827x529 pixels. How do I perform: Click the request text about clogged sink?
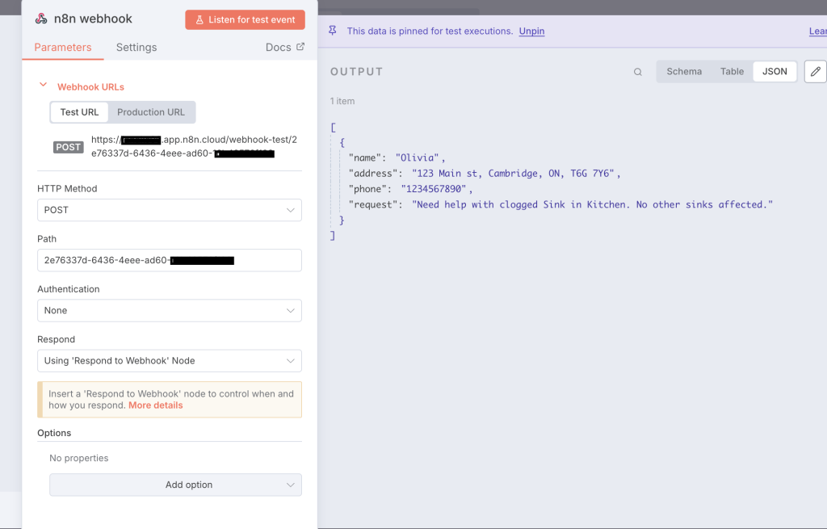592,204
